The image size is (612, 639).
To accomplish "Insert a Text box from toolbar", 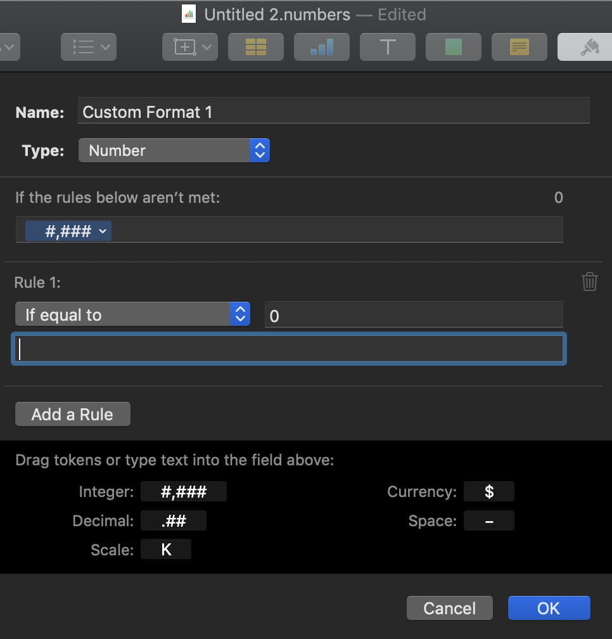I will click(x=387, y=47).
